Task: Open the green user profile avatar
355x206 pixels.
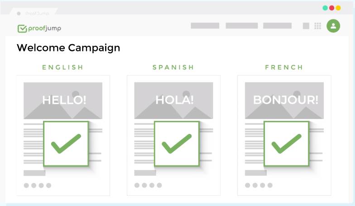Action: (333, 26)
